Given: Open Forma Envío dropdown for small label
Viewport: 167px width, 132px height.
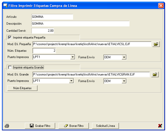Looking at the screenshot, I should point(124,57).
